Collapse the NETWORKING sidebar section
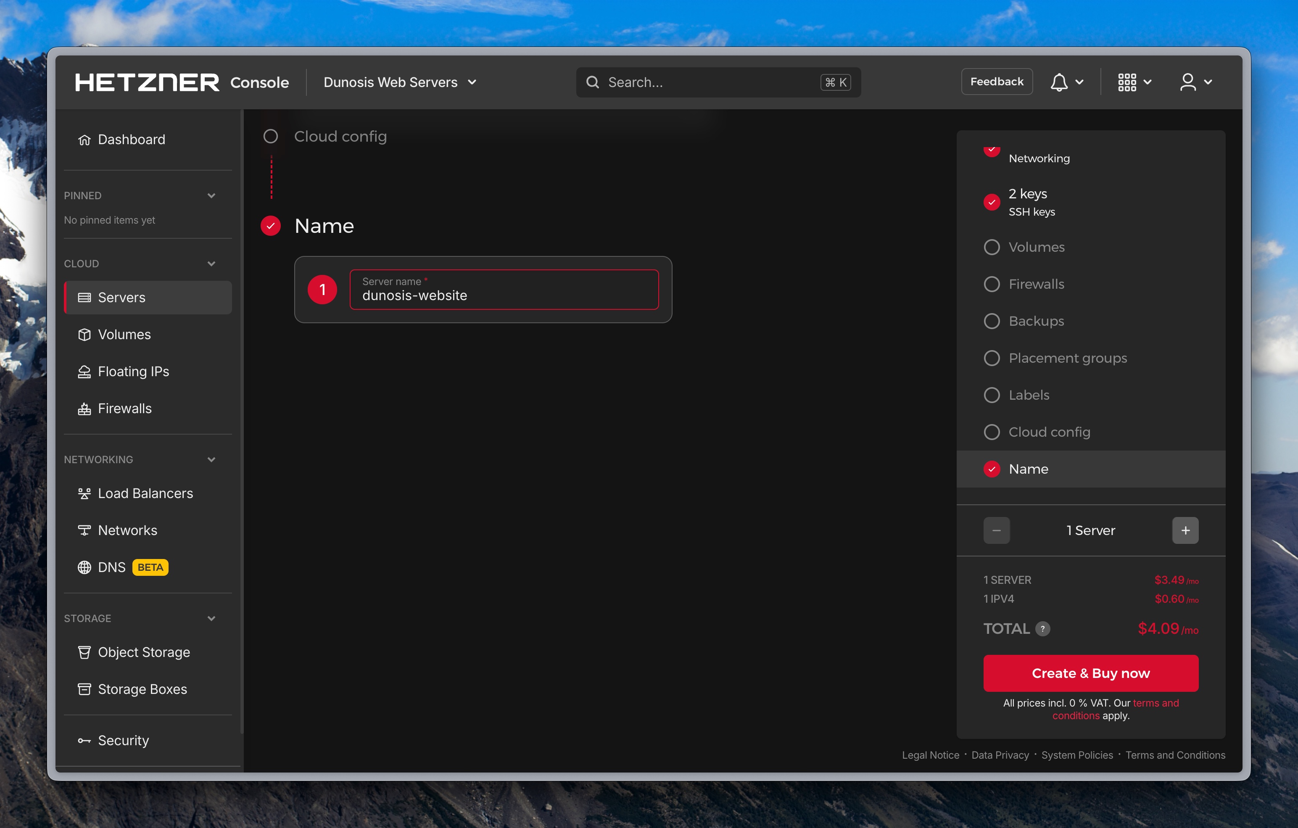Image resolution: width=1298 pixels, height=828 pixels. click(x=211, y=459)
